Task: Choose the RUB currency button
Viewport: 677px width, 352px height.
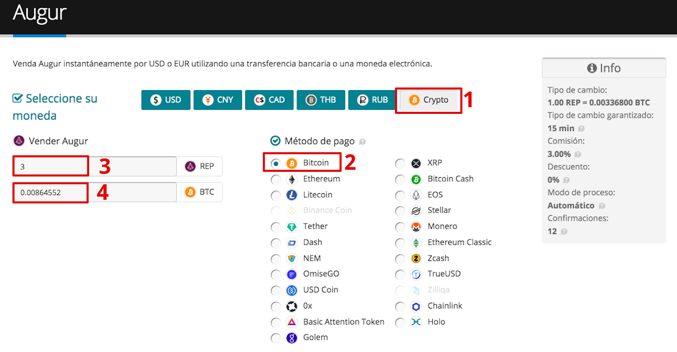Action: [373, 100]
